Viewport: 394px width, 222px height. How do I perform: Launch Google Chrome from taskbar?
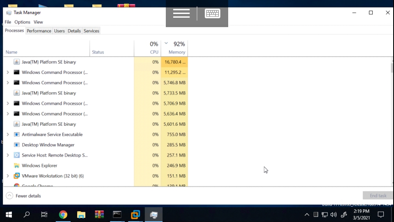pyautogui.click(x=63, y=215)
